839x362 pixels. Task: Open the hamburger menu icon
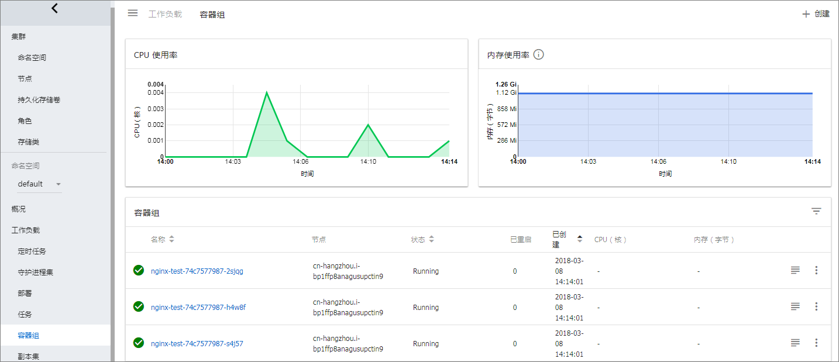pyautogui.click(x=133, y=13)
